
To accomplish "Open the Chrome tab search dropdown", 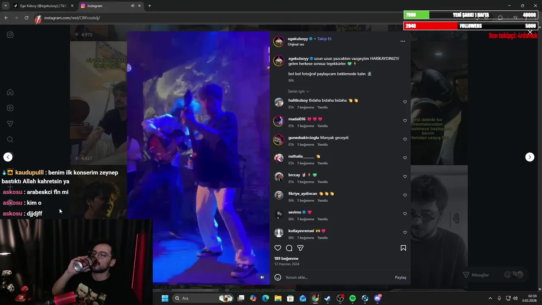I will tap(6, 6).
